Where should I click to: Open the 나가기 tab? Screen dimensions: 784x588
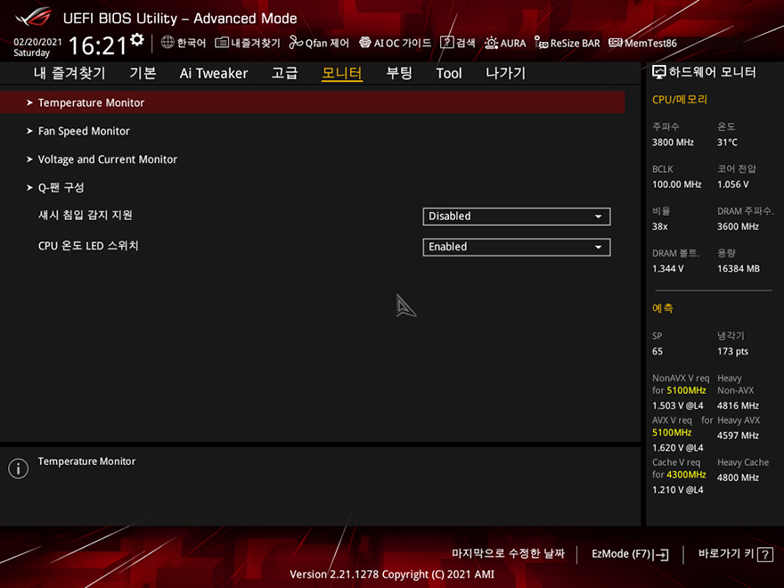505,73
